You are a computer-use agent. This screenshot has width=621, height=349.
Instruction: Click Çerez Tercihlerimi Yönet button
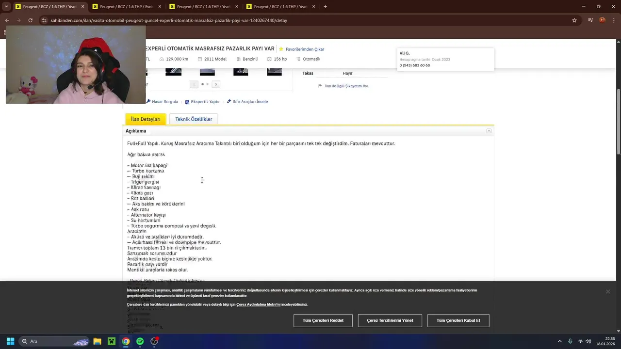point(390,320)
